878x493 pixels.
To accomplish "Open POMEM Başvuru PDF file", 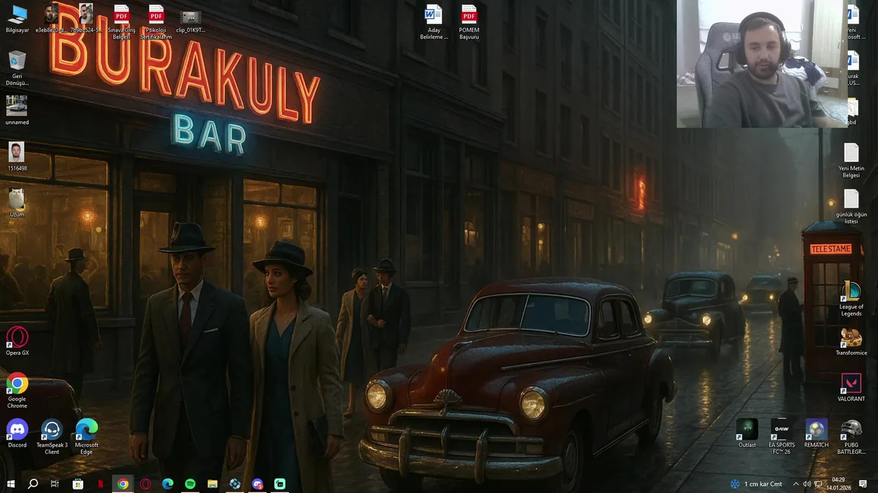I will point(469,22).
